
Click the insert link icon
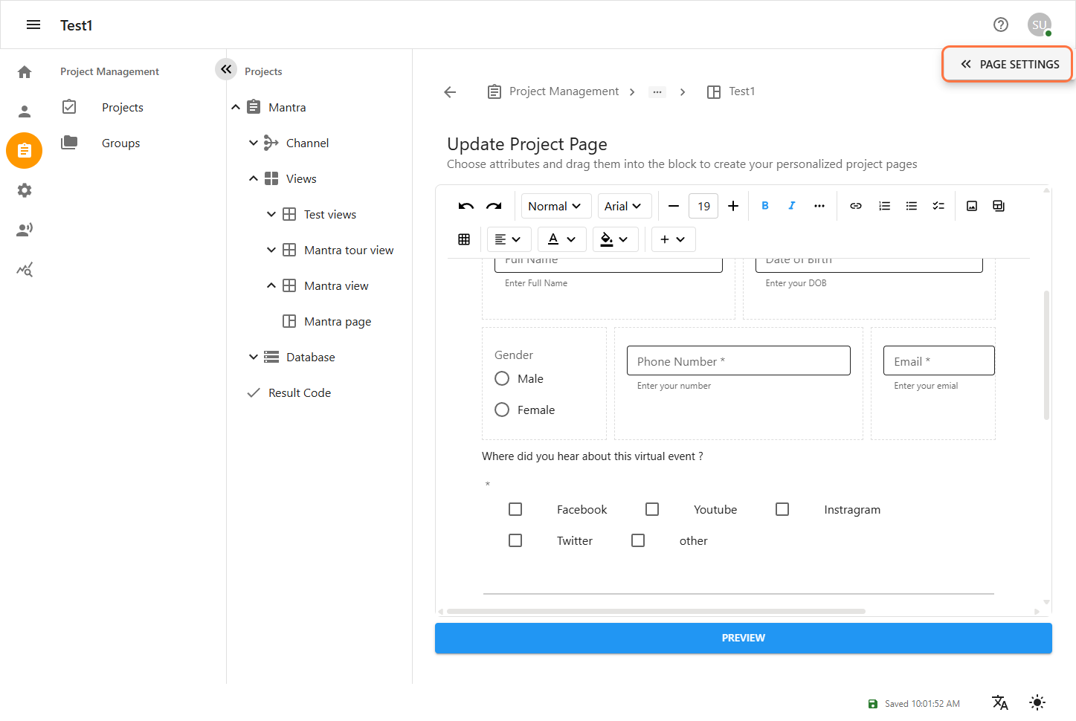click(x=856, y=206)
